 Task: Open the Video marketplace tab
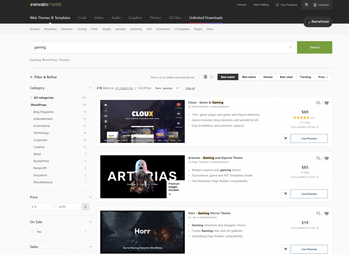99,18
